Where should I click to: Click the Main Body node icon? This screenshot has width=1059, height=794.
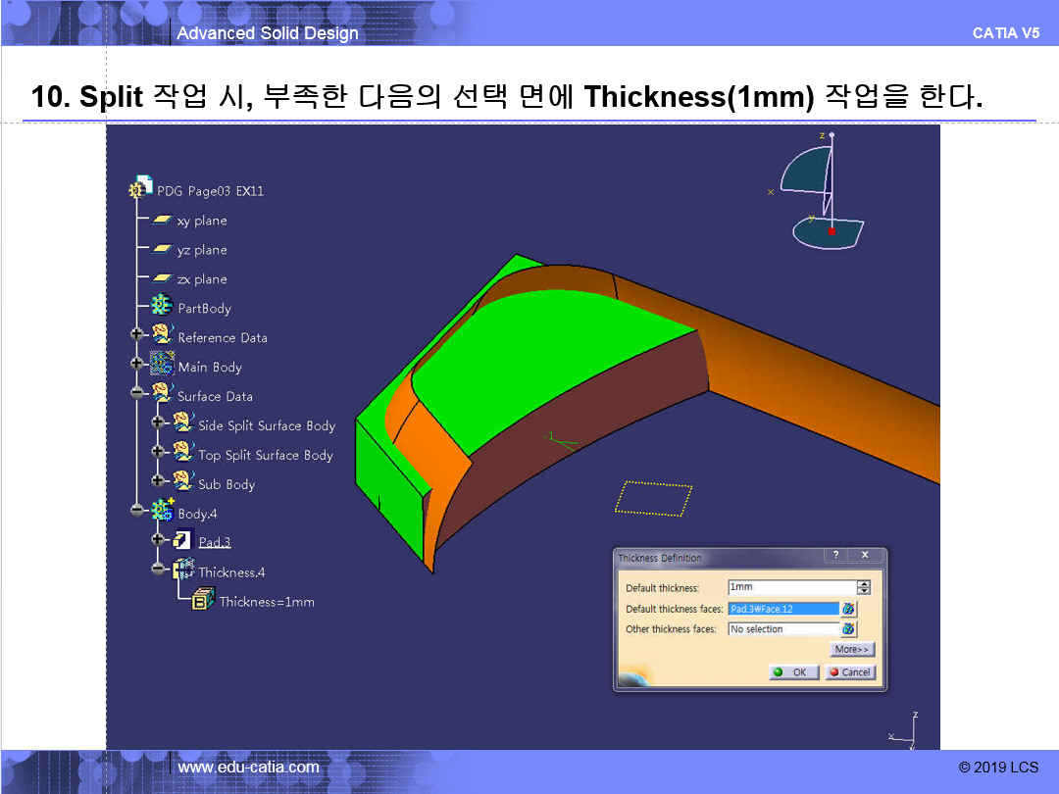(x=162, y=367)
